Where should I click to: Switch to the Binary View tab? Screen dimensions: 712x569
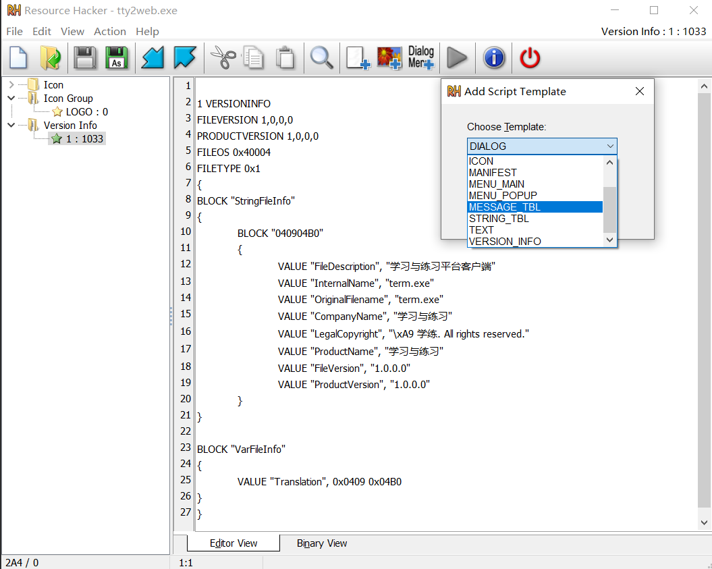tap(321, 543)
